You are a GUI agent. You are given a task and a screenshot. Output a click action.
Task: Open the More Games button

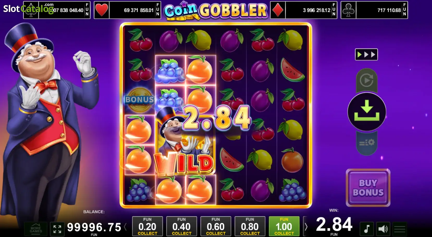click(x=36, y=229)
